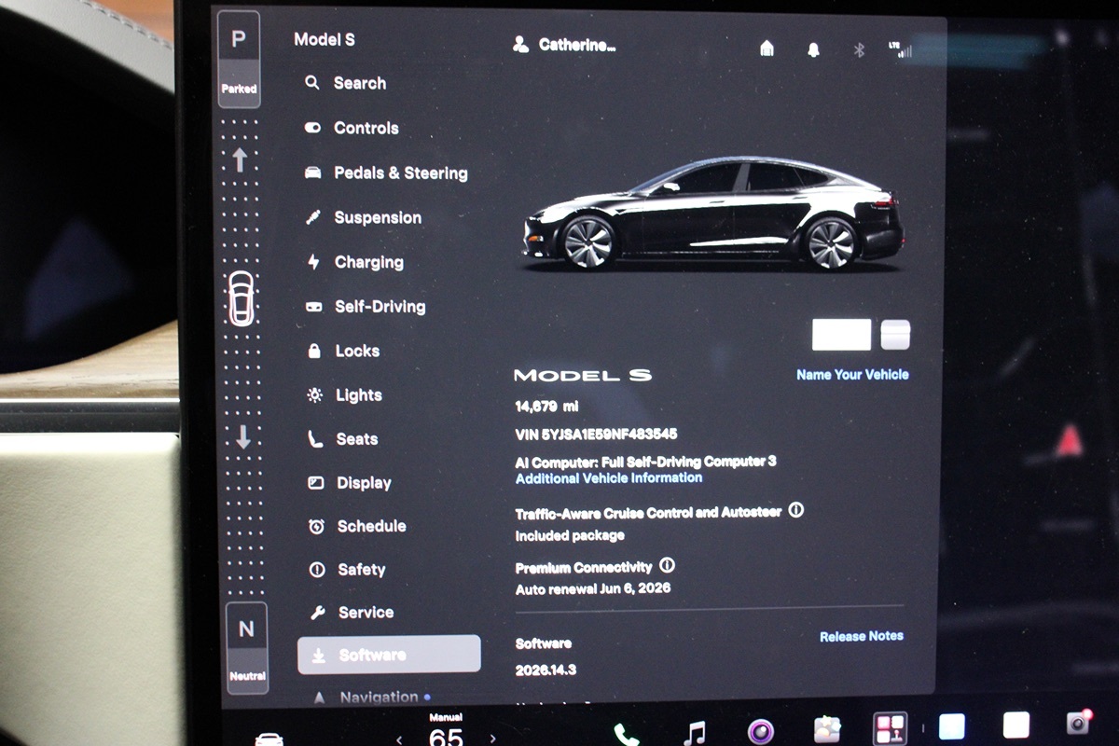Tap the Catherine driver profile

tap(564, 45)
